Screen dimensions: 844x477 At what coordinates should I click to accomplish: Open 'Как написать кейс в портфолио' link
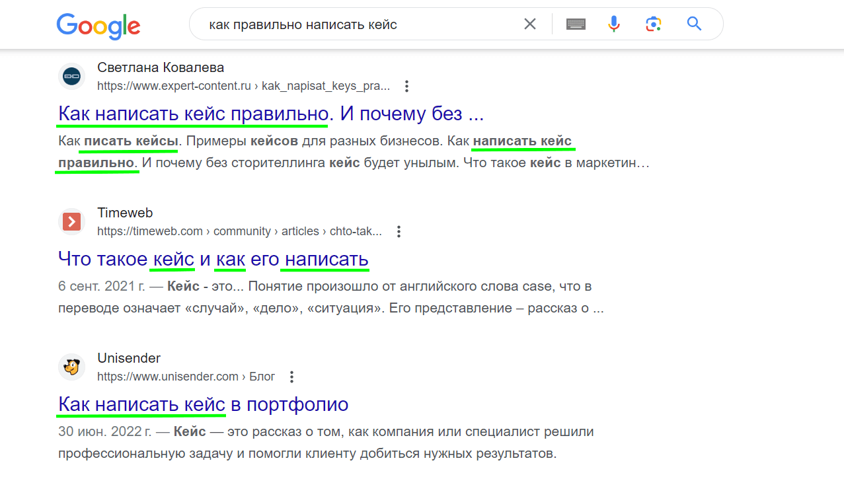click(203, 404)
